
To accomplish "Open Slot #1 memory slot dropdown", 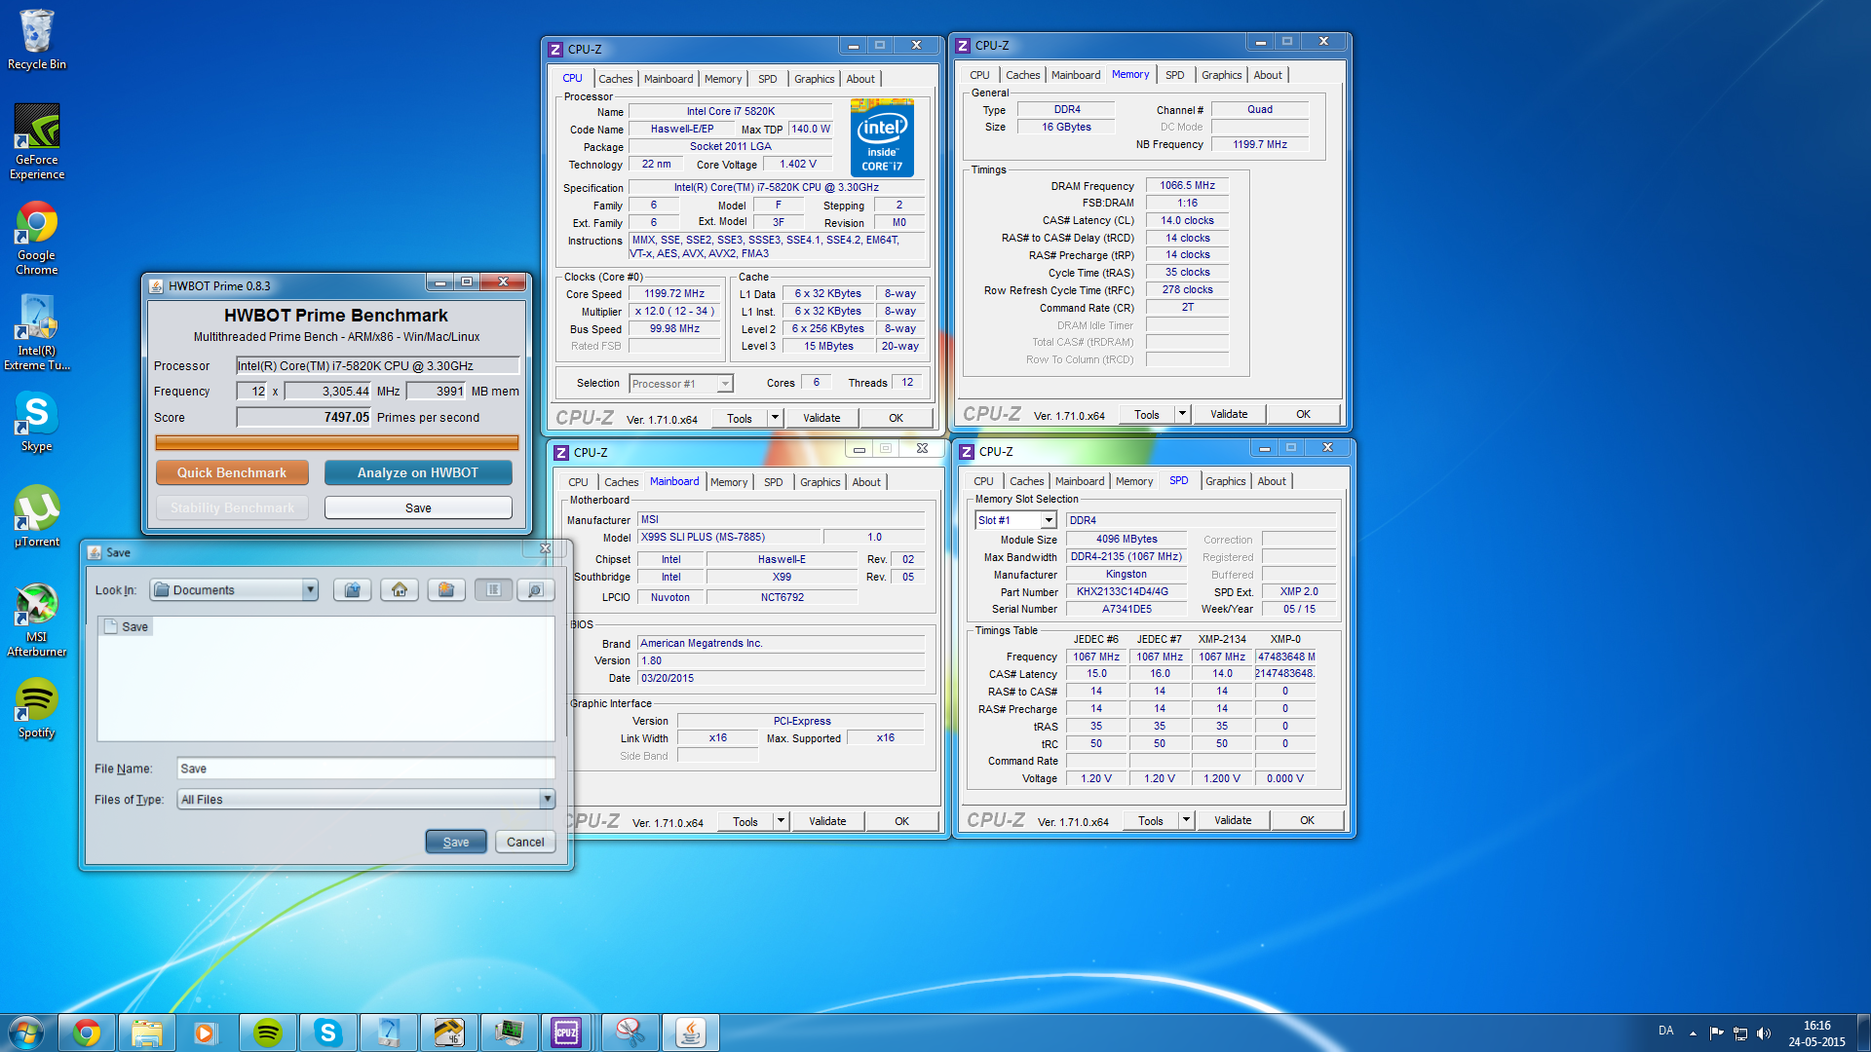I will (1049, 520).
